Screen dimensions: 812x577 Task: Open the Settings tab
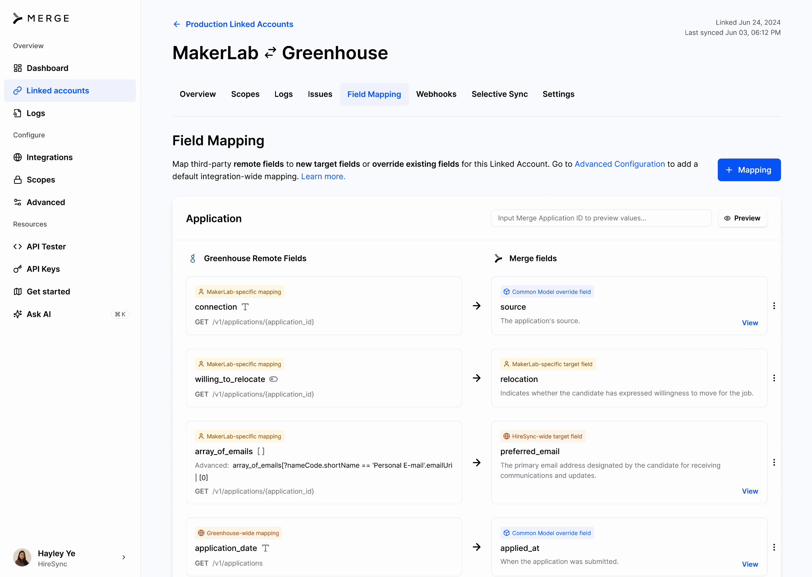558,94
